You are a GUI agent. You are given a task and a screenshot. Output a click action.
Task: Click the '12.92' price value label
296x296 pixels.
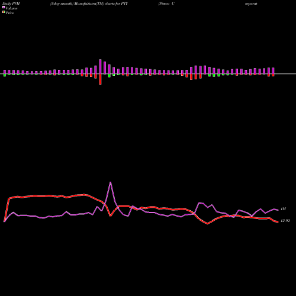tap(285, 221)
